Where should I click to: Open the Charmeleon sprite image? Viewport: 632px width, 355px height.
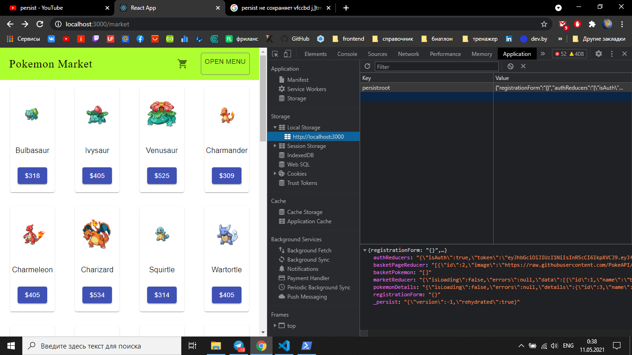(x=34, y=234)
